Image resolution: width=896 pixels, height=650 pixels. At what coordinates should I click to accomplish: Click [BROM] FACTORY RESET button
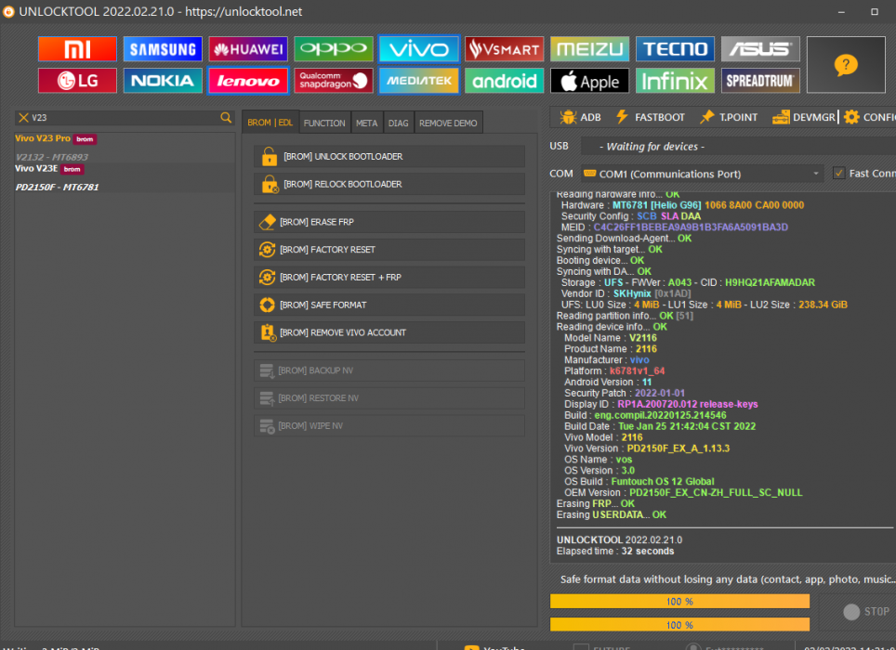coord(389,250)
